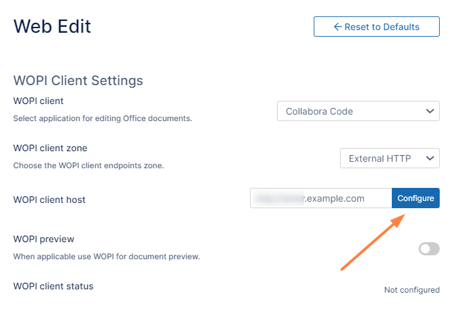Click the Web Edit page heading
Viewport: 464px width, 309px height.
tap(53, 26)
